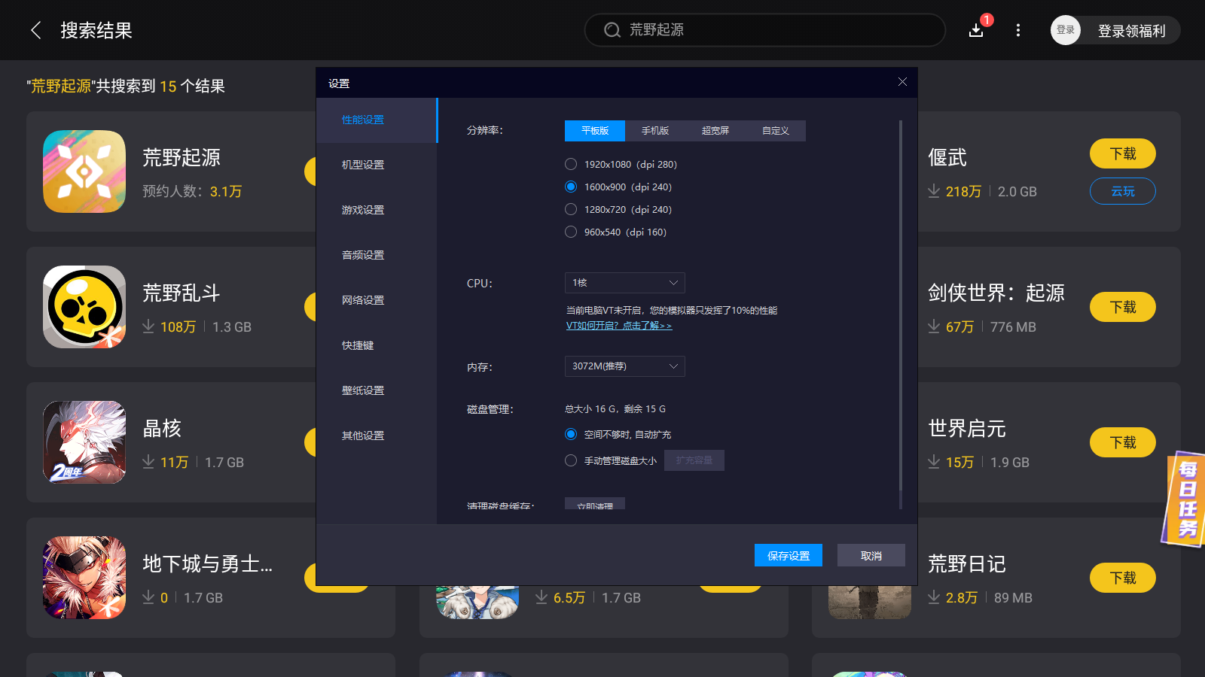Click the 荒野日记 game title
Screen dimensions: 1205x677
point(967,563)
